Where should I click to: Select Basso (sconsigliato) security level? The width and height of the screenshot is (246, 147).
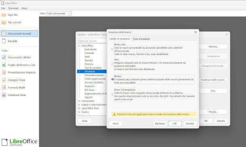113,94
